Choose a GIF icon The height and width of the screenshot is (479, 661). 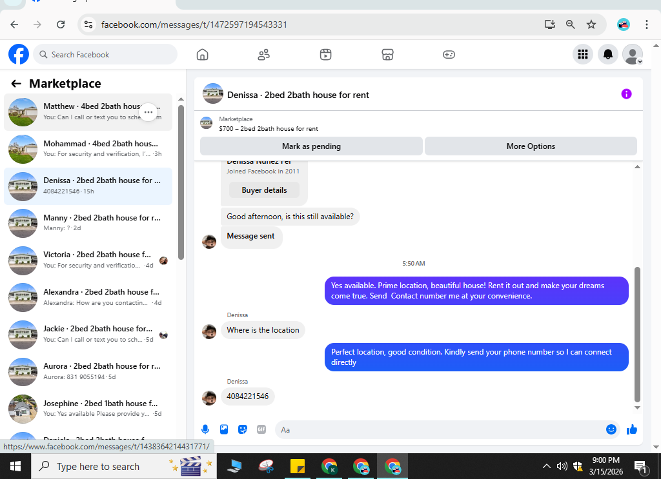[261, 429]
